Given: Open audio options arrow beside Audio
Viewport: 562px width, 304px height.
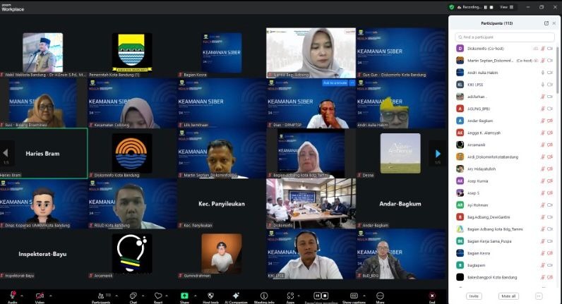Looking at the screenshot, I should tap(22, 296).
